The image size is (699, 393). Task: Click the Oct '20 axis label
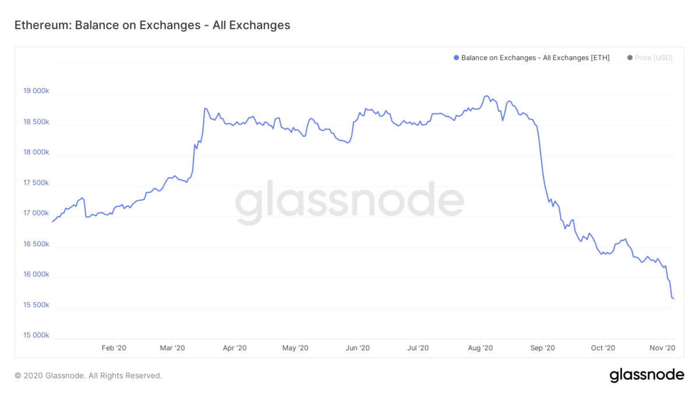point(603,348)
